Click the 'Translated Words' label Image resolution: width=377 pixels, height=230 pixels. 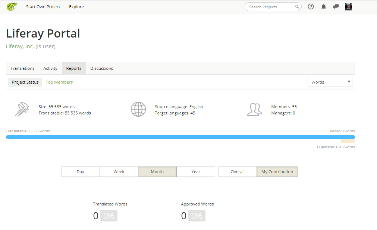(110, 204)
